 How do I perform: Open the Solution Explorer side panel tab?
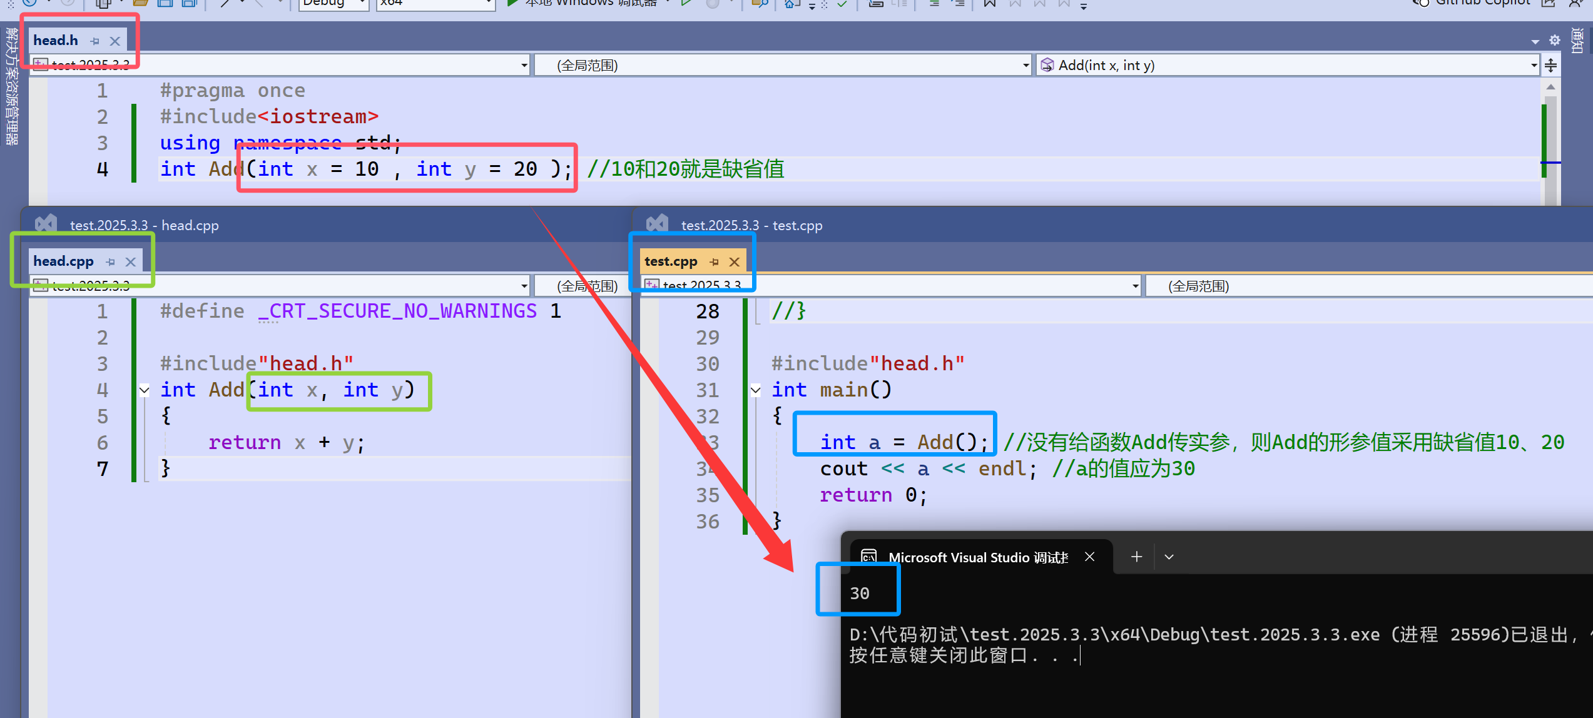(x=11, y=86)
